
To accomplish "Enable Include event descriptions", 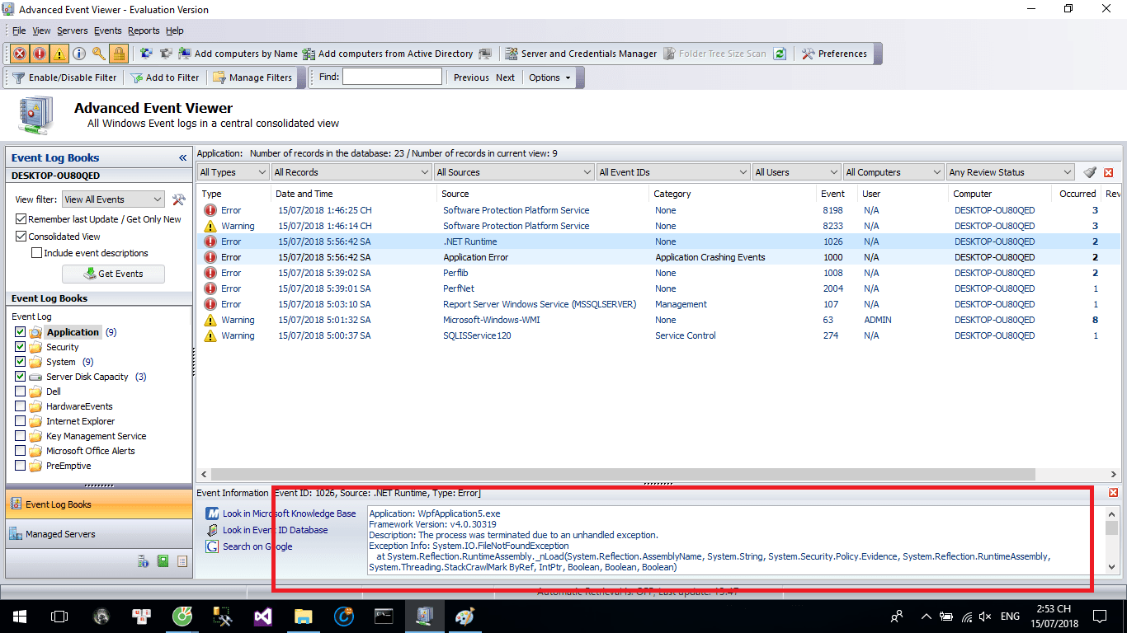I will 36,253.
